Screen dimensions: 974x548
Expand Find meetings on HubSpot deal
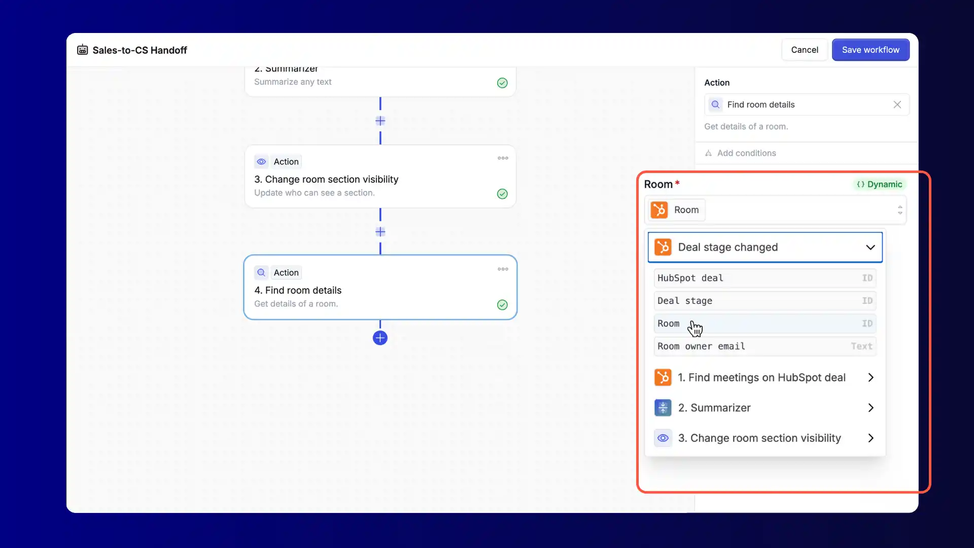point(870,378)
